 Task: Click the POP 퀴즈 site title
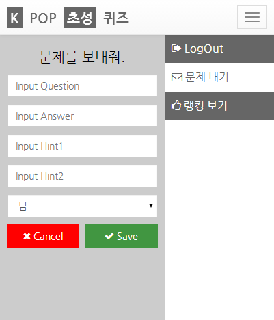68,18
